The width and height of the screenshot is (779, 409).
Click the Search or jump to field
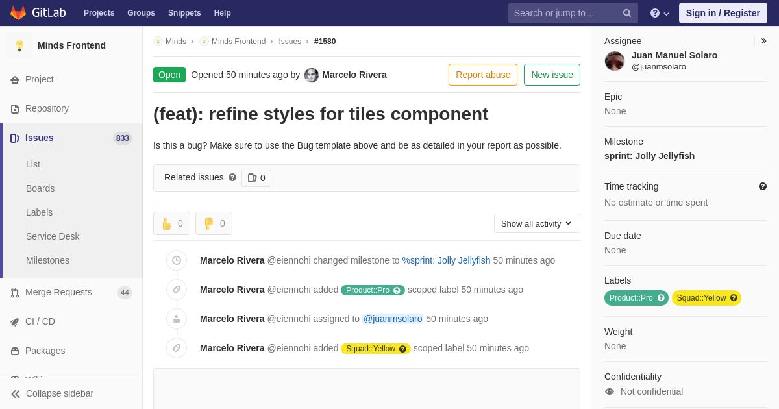(x=565, y=13)
